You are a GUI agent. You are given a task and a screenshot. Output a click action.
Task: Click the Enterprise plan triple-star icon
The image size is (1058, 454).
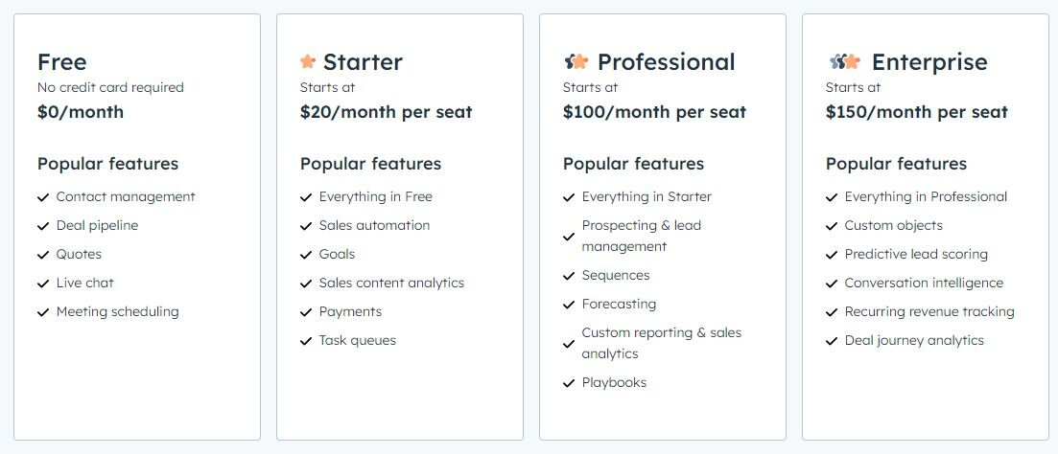[x=845, y=62]
